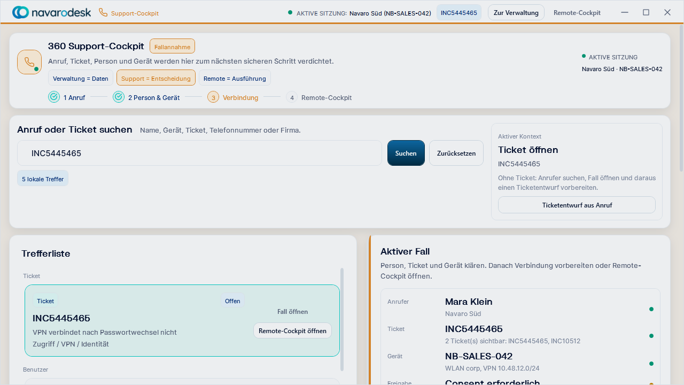
Task: Click the Remote = Ausführung chip
Action: pyautogui.click(x=235, y=78)
